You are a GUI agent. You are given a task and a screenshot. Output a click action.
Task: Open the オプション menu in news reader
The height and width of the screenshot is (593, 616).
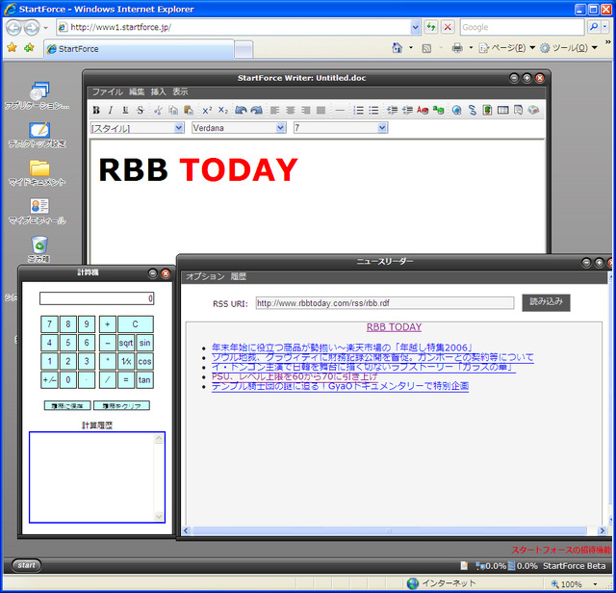click(x=205, y=276)
